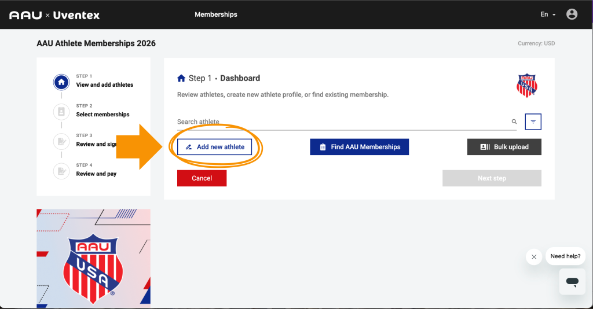Expand the En language dropdown

pyautogui.click(x=548, y=14)
